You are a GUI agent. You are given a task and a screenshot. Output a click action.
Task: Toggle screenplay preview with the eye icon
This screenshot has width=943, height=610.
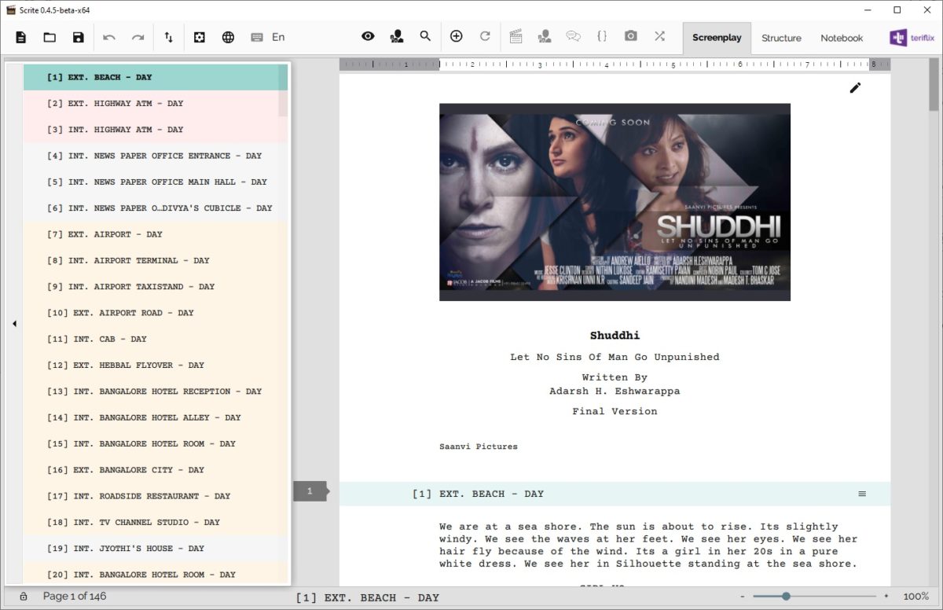click(x=368, y=37)
